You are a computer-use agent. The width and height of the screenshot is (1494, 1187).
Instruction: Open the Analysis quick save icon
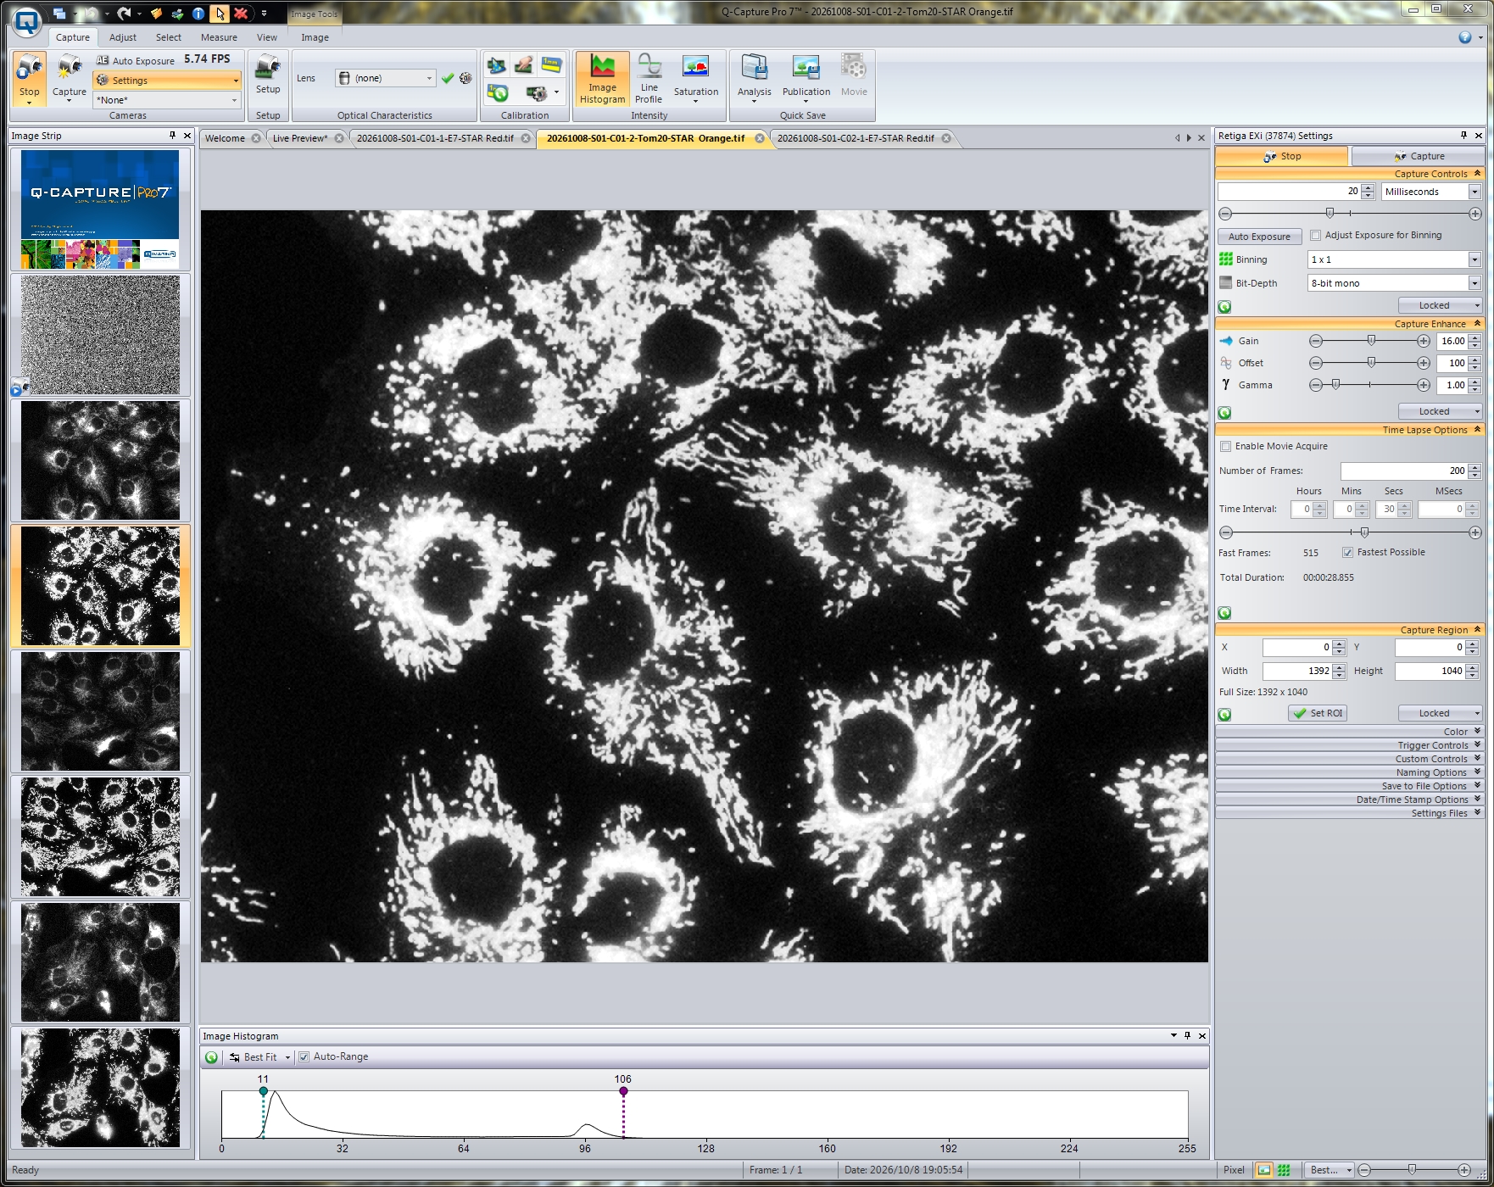tap(754, 79)
